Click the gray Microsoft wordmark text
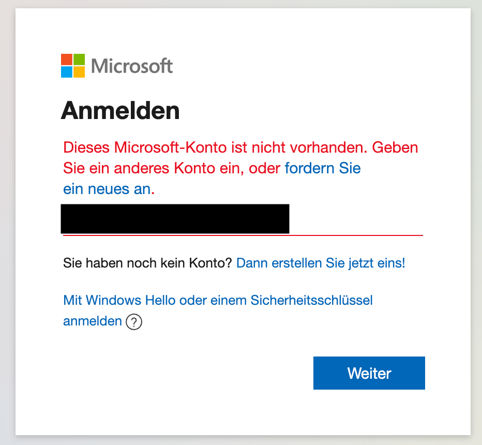482x445 pixels. point(132,66)
